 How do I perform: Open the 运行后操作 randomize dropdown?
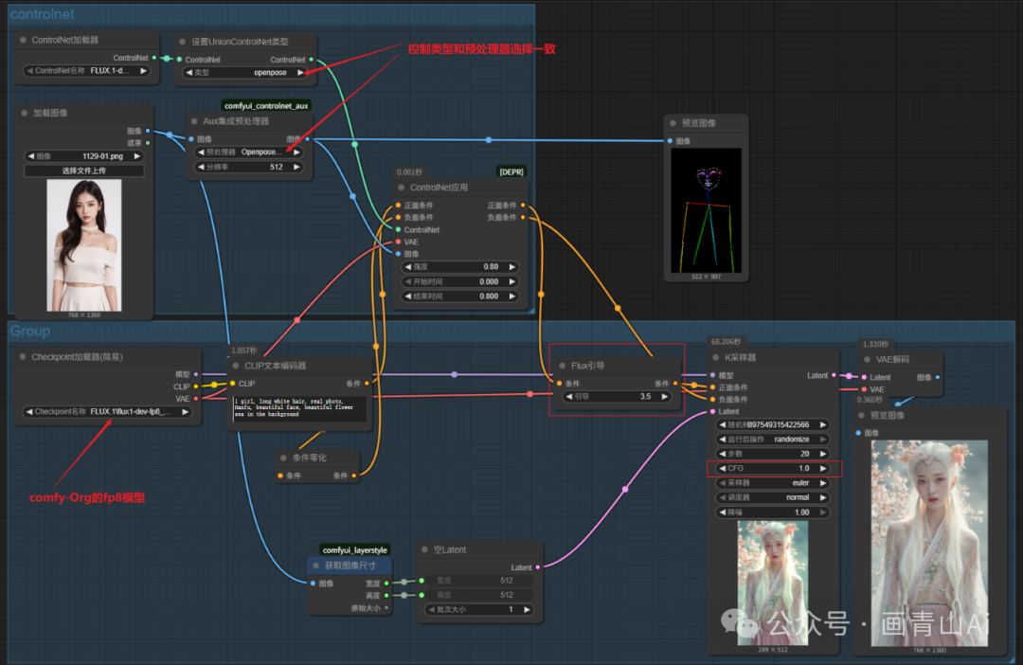(773, 440)
